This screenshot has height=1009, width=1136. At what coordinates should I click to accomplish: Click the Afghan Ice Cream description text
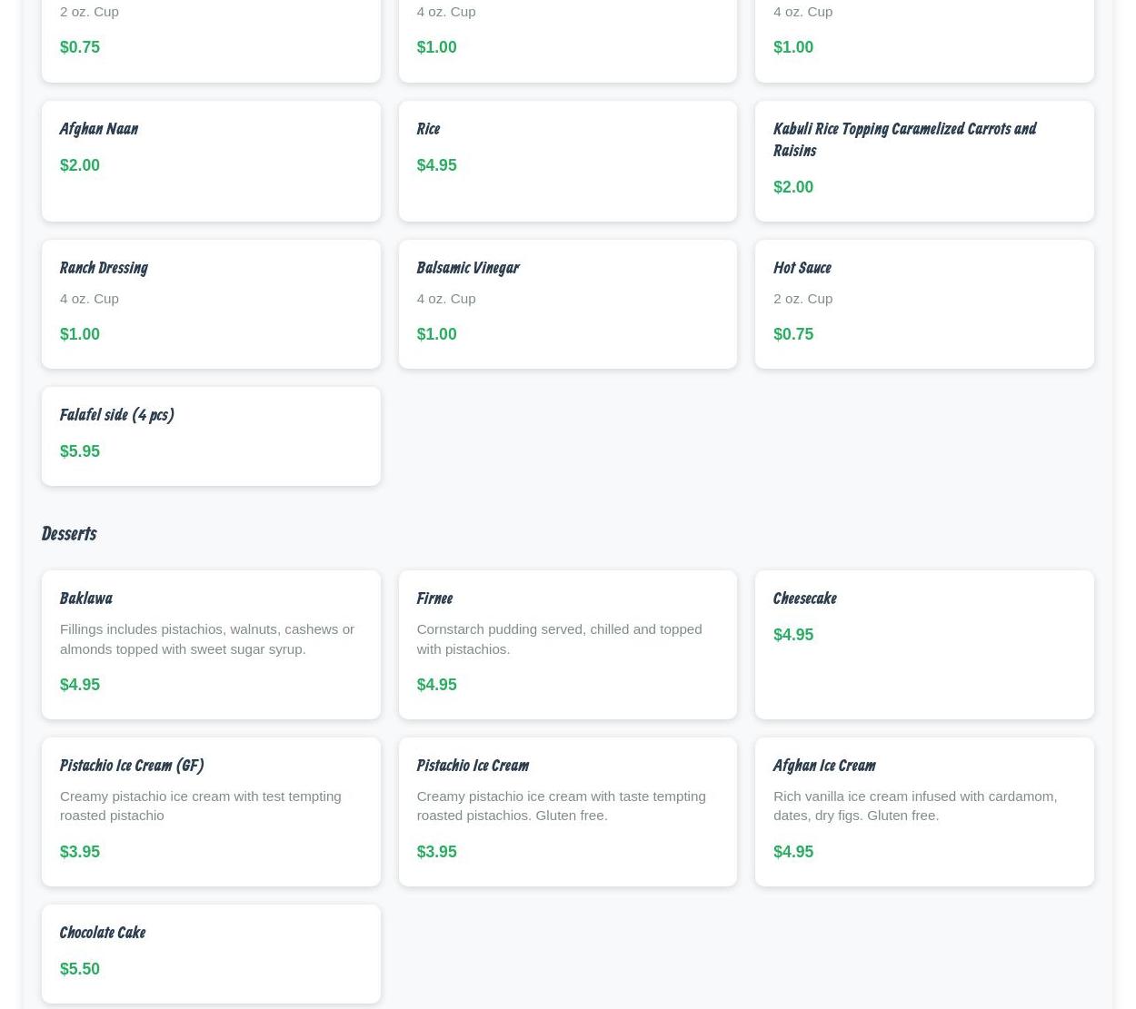coord(914,806)
